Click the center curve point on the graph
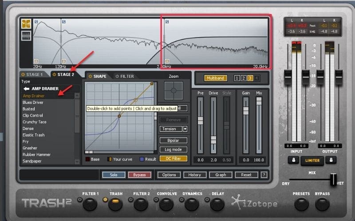 click(x=119, y=116)
